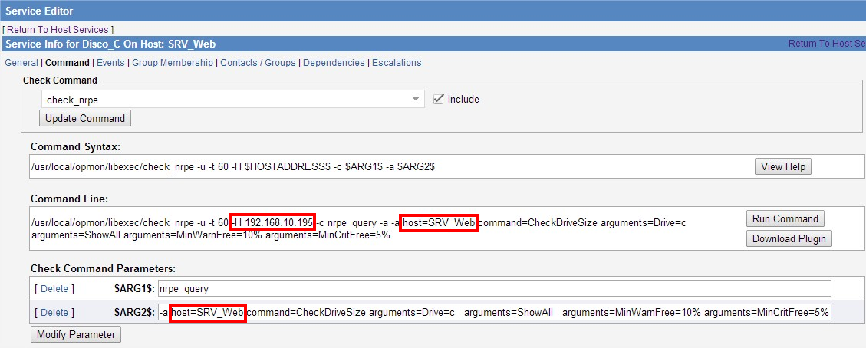Viewport: 866px width, 348px height.
Task: Switch to the Escalations tab
Action: point(397,63)
